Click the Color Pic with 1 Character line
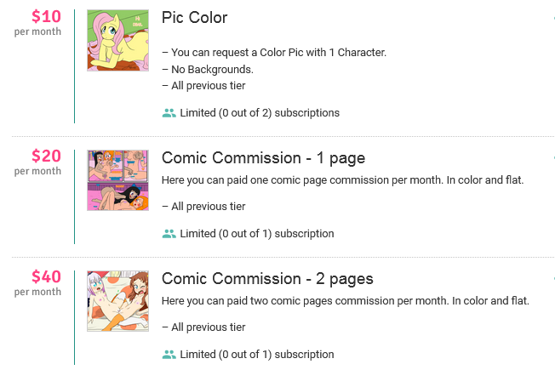This screenshot has width=555, height=387. pyautogui.click(x=274, y=53)
